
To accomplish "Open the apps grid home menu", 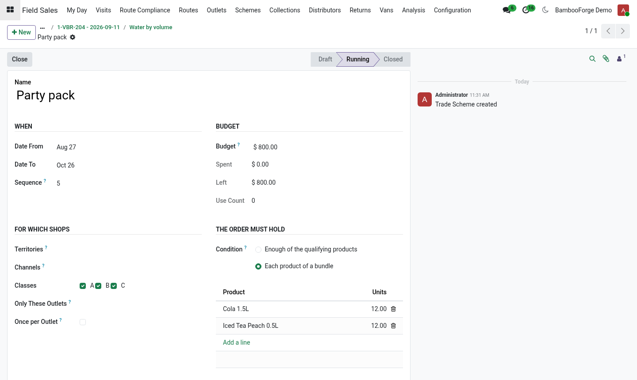I will tap(10, 10).
